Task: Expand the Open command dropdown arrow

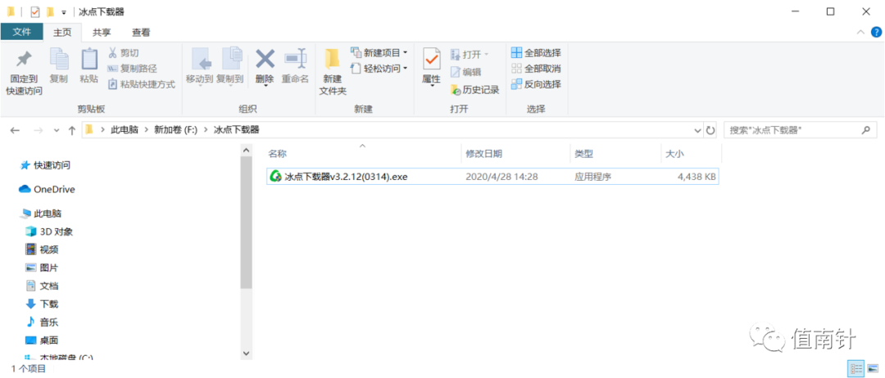Action: pos(487,55)
